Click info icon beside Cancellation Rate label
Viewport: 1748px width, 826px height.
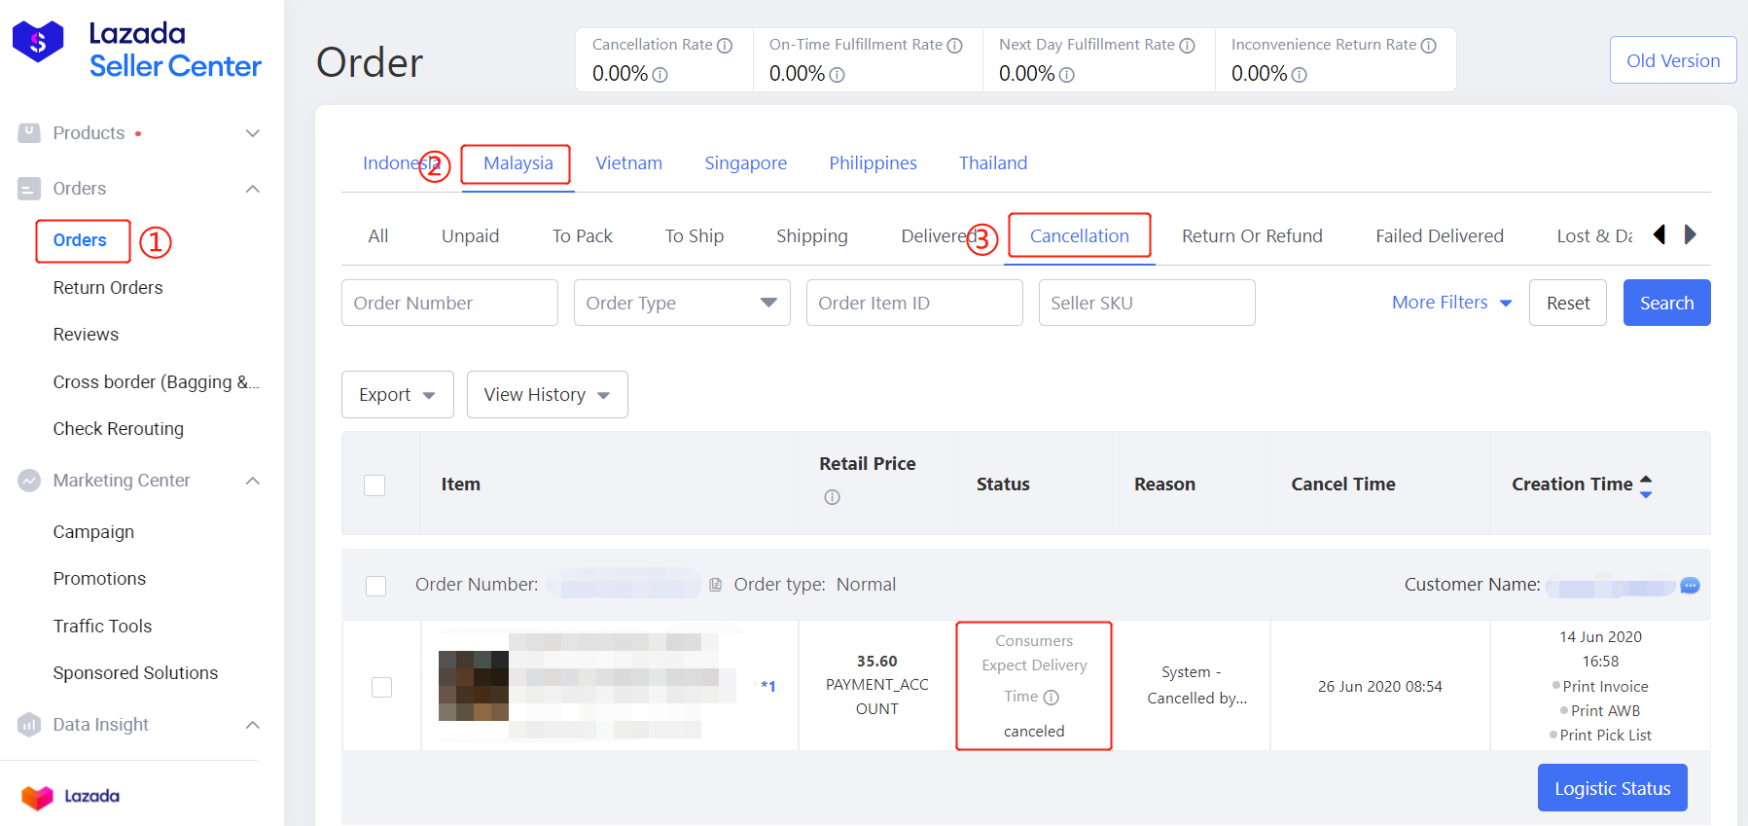point(725,46)
